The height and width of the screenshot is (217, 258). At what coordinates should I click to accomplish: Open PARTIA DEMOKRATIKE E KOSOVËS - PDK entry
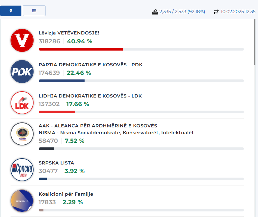coord(90,65)
